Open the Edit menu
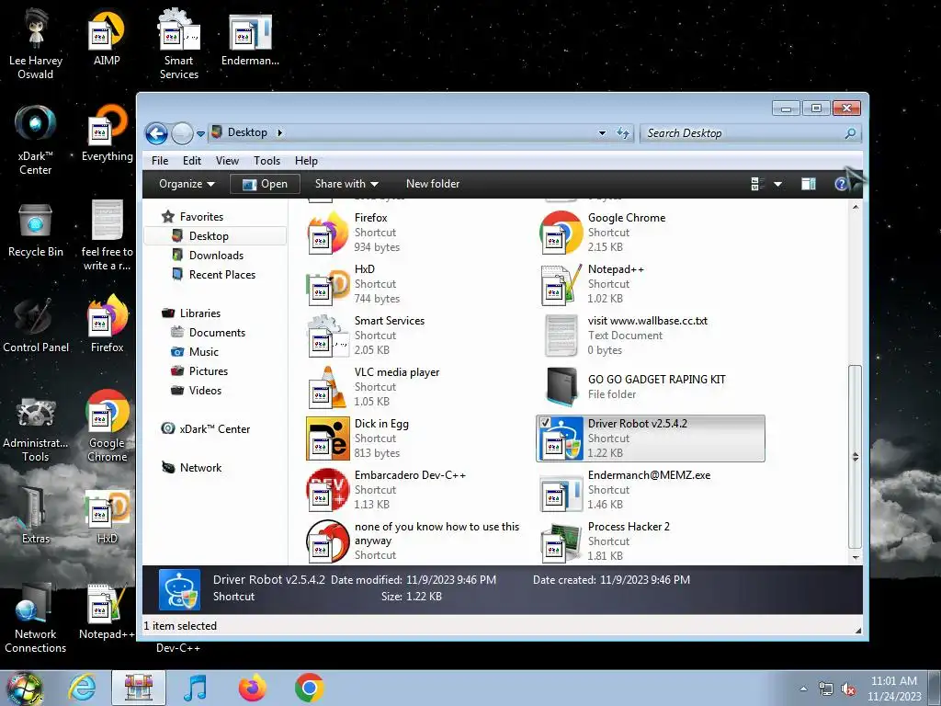 coord(192,160)
